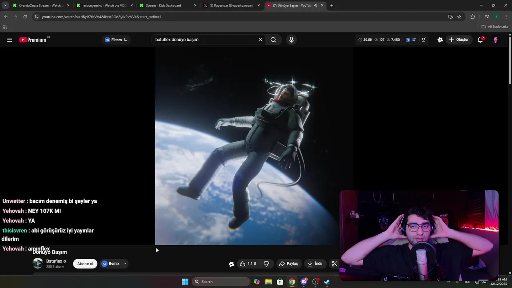This screenshot has height=288, width=512.
Task: Click the vidIQ trophy icon
Action: tap(424, 40)
